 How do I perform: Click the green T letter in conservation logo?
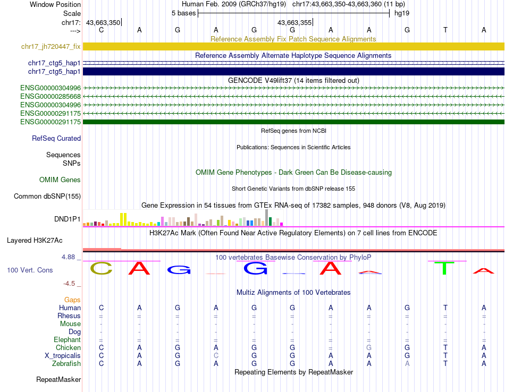[445, 268]
